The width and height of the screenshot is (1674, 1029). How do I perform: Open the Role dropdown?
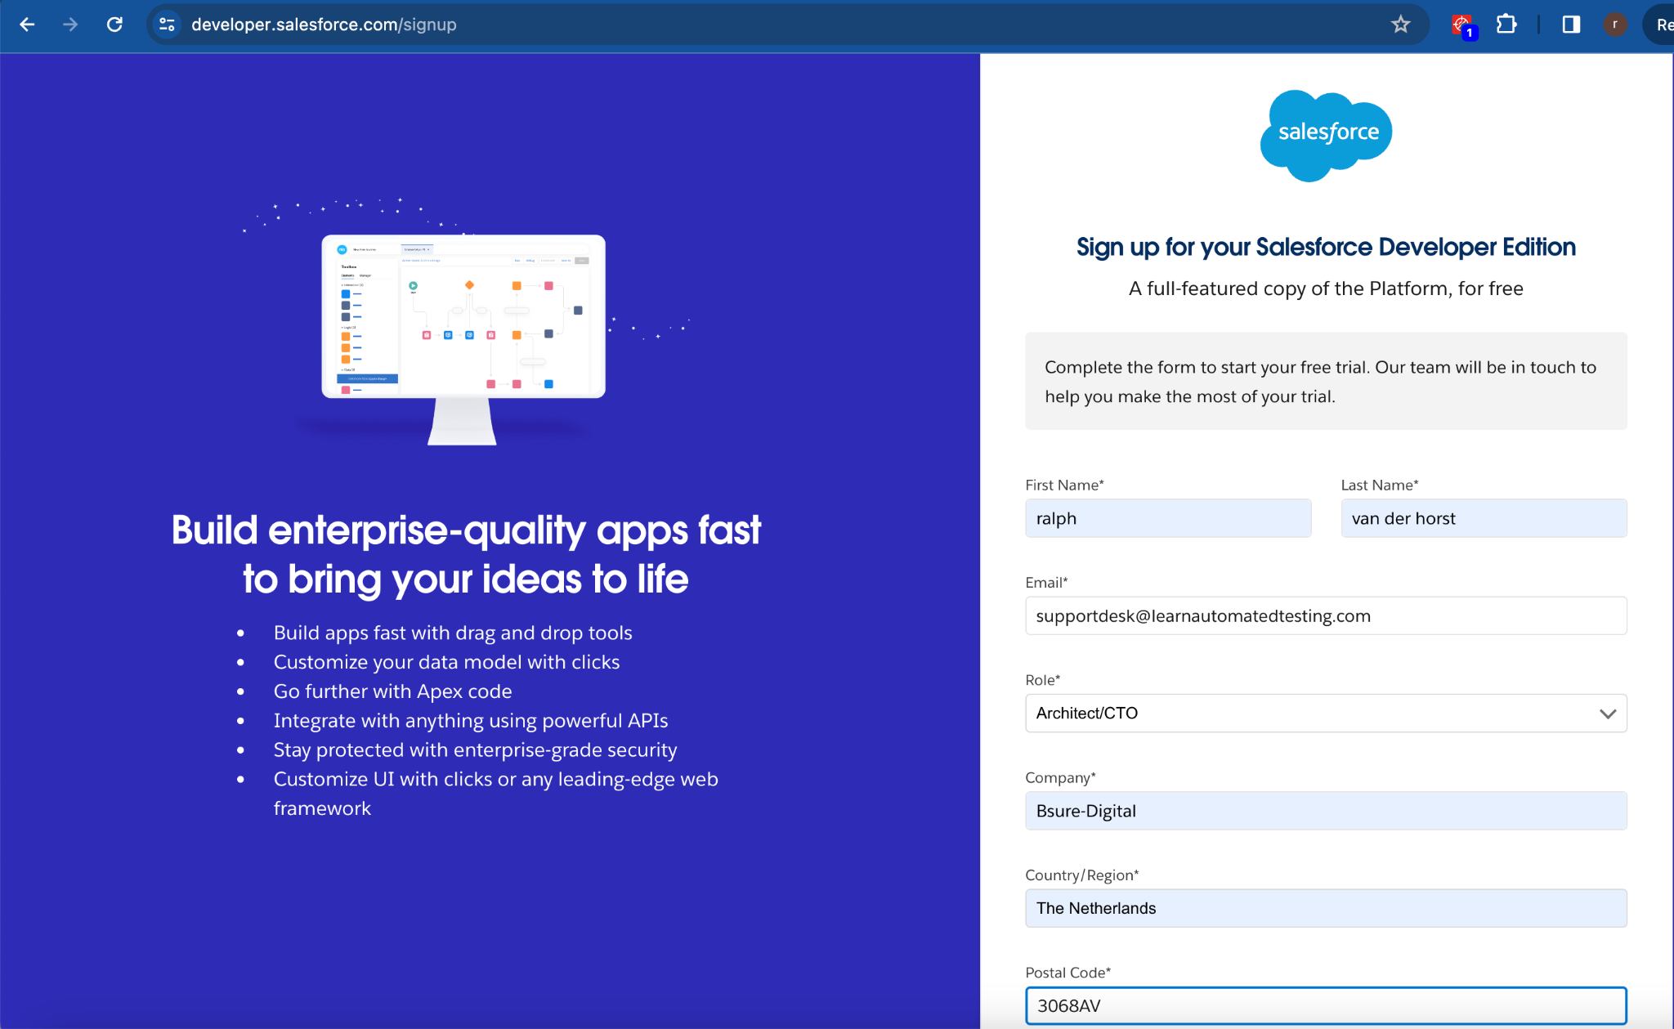point(1326,713)
